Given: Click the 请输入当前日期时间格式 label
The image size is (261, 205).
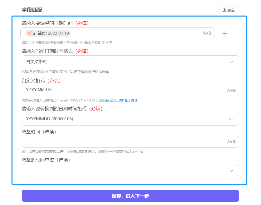Looking at the screenshot, I should point(47,51).
